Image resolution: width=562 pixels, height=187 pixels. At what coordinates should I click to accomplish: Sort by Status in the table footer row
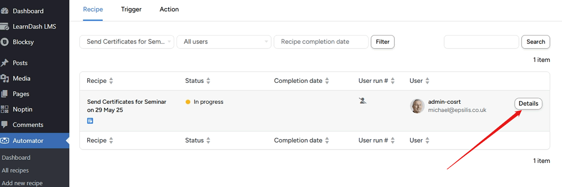[198, 140]
